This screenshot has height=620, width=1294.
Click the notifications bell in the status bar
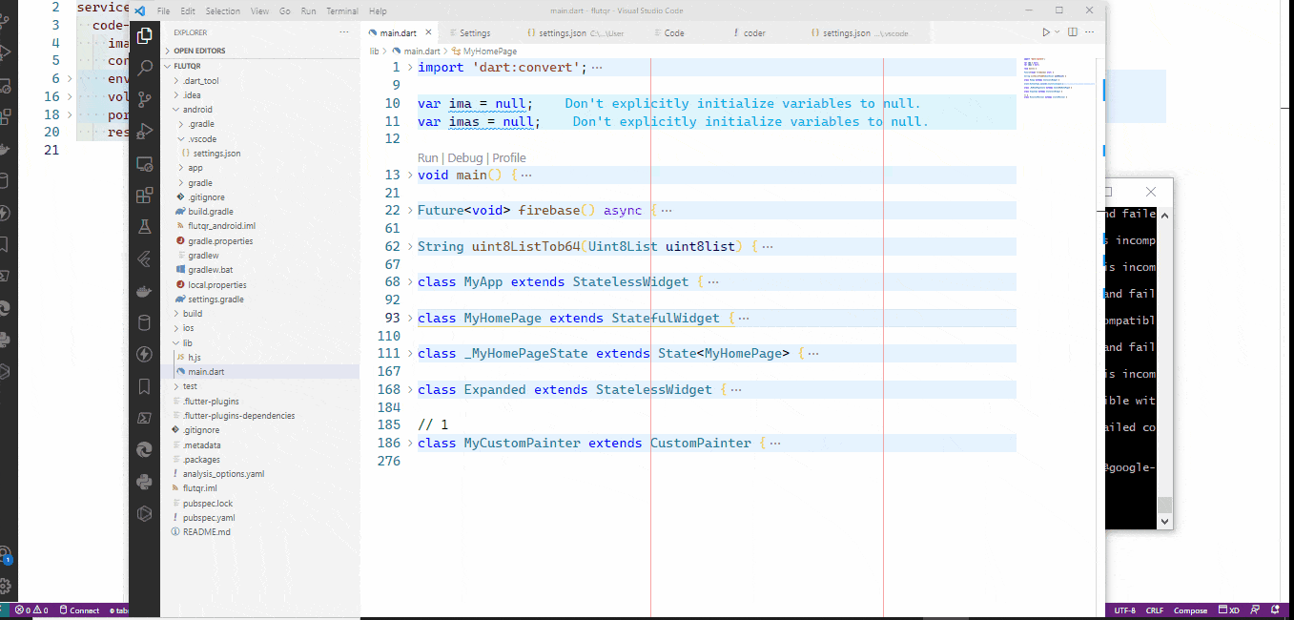tap(1275, 610)
